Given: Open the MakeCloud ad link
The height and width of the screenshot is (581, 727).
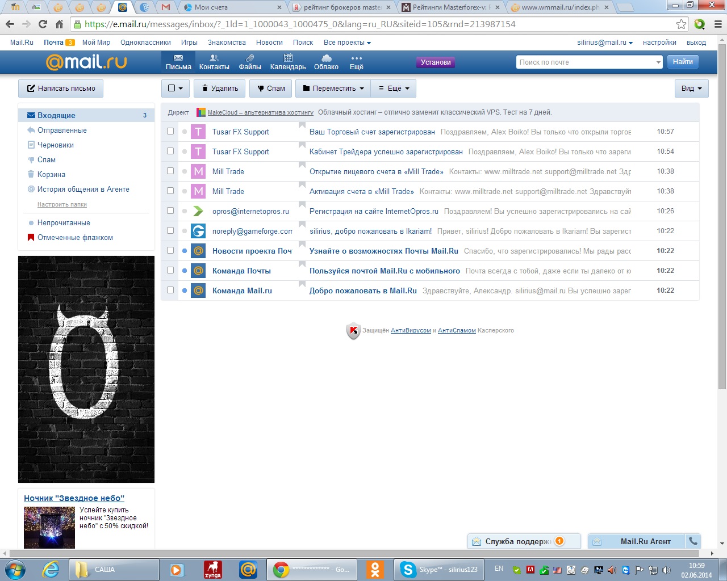Looking at the screenshot, I should 260,112.
